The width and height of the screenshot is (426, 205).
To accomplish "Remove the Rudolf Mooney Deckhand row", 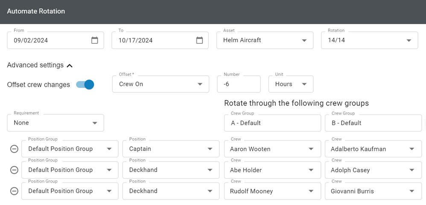I will click(x=14, y=191).
